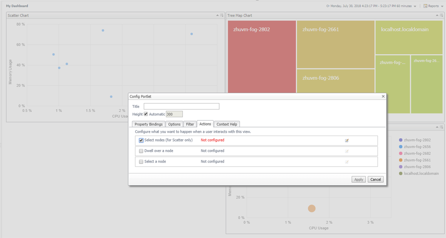
Task: Click the time range clock icon
Action: (x=328, y=6)
